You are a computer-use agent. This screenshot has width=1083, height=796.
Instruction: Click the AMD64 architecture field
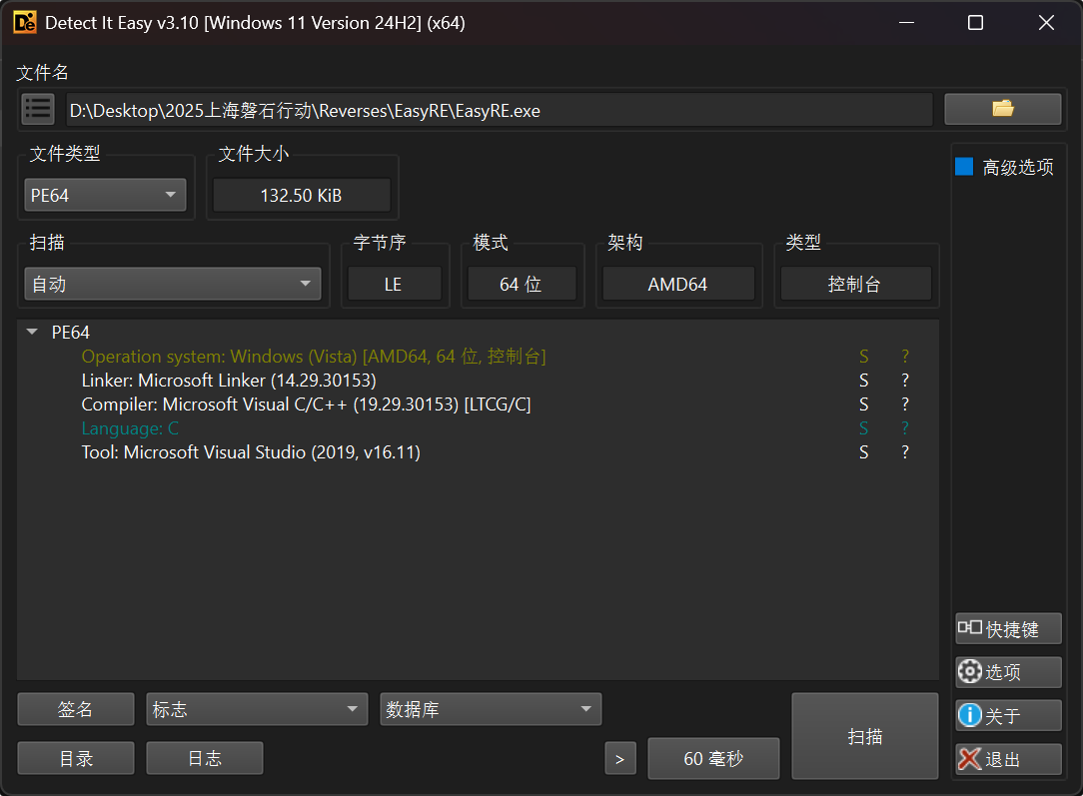[x=677, y=284]
